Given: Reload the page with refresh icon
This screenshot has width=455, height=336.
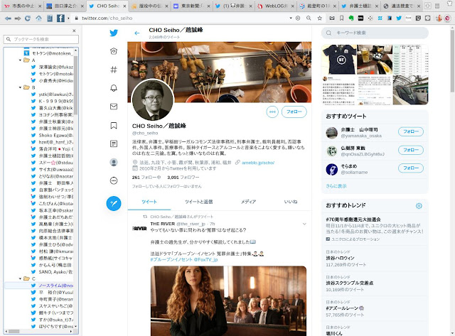Looking at the screenshot, I should click(x=28, y=18).
